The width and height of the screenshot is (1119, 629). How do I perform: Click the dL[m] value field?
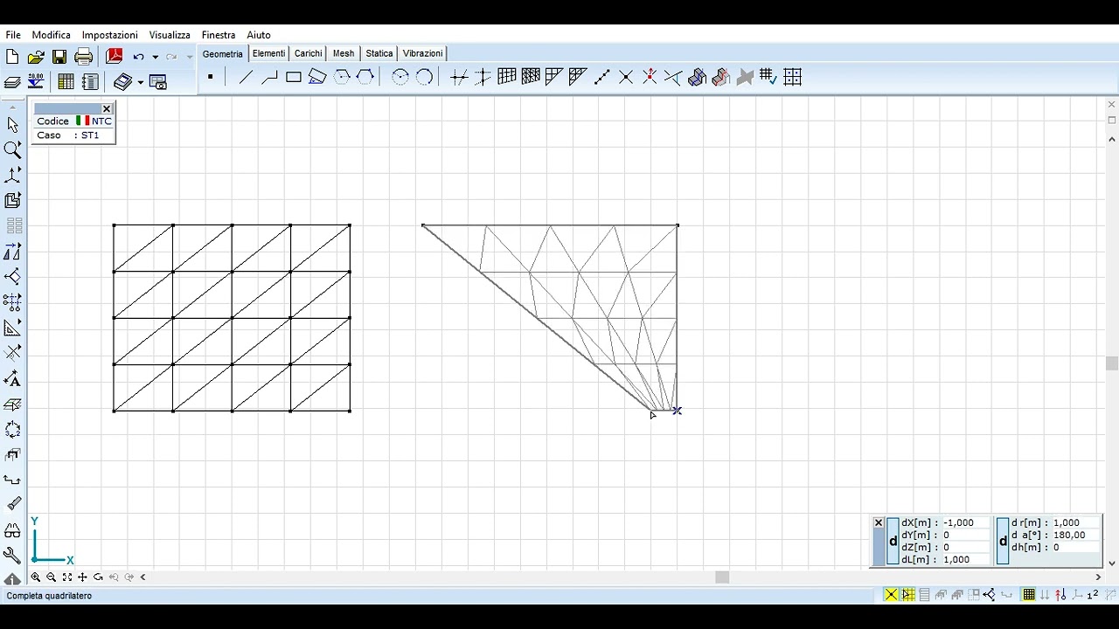965,559
